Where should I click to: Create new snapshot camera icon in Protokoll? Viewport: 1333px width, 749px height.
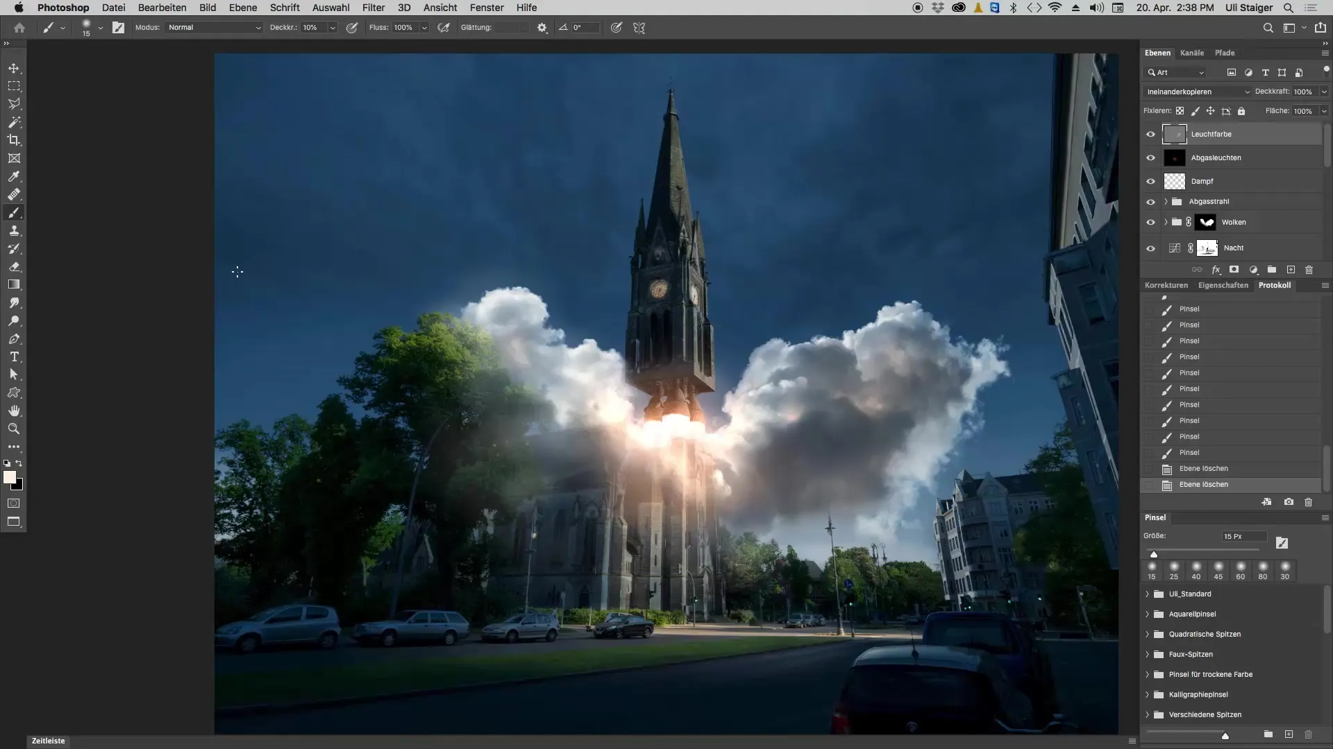pyautogui.click(x=1289, y=502)
